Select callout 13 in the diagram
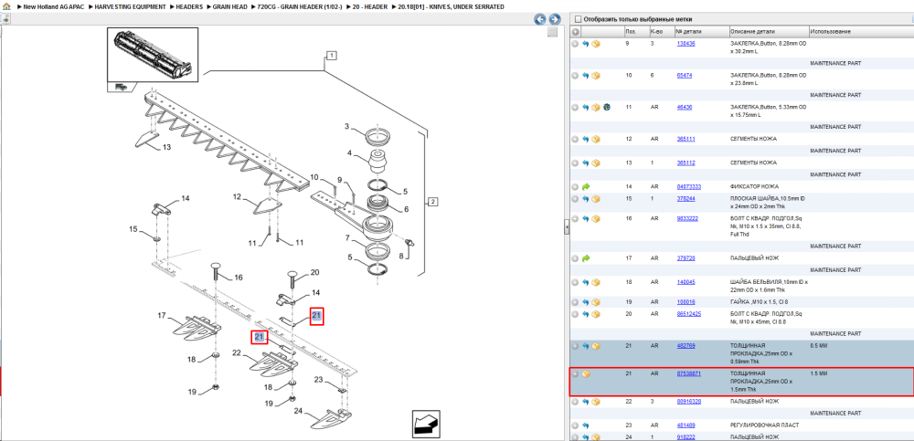914x441 pixels. tap(166, 147)
